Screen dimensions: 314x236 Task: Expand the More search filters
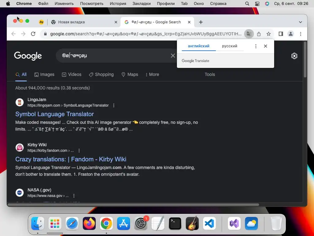(x=152, y=74)
